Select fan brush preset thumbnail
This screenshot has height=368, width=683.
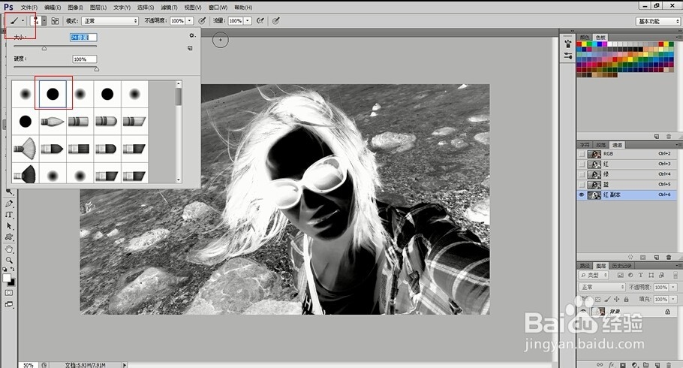26,149
